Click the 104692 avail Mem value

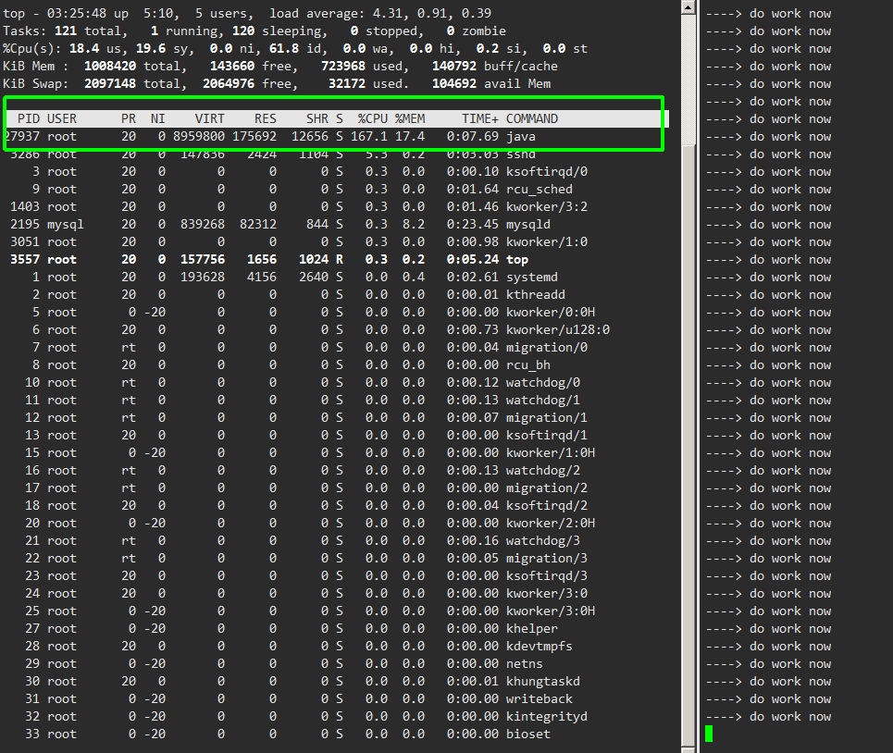tap(454, 83)
